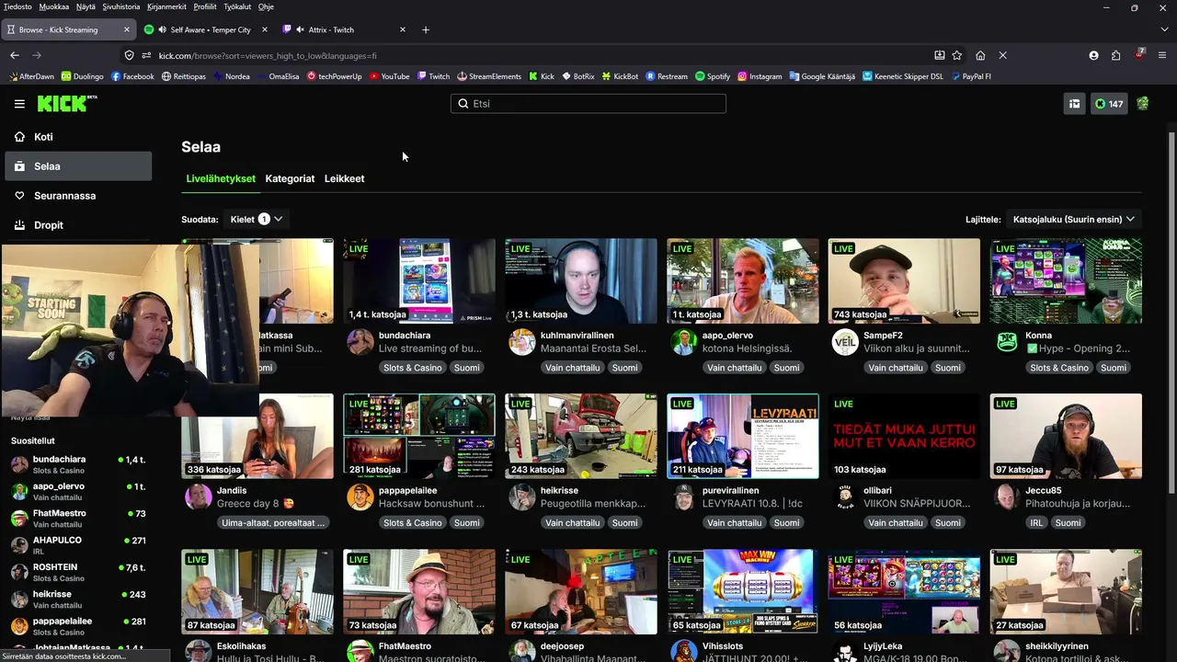The width and height of the screenshot is (1177, 662).
Task: Click Suomi tag under Konna stream
Action: [x=1113, y=368]
